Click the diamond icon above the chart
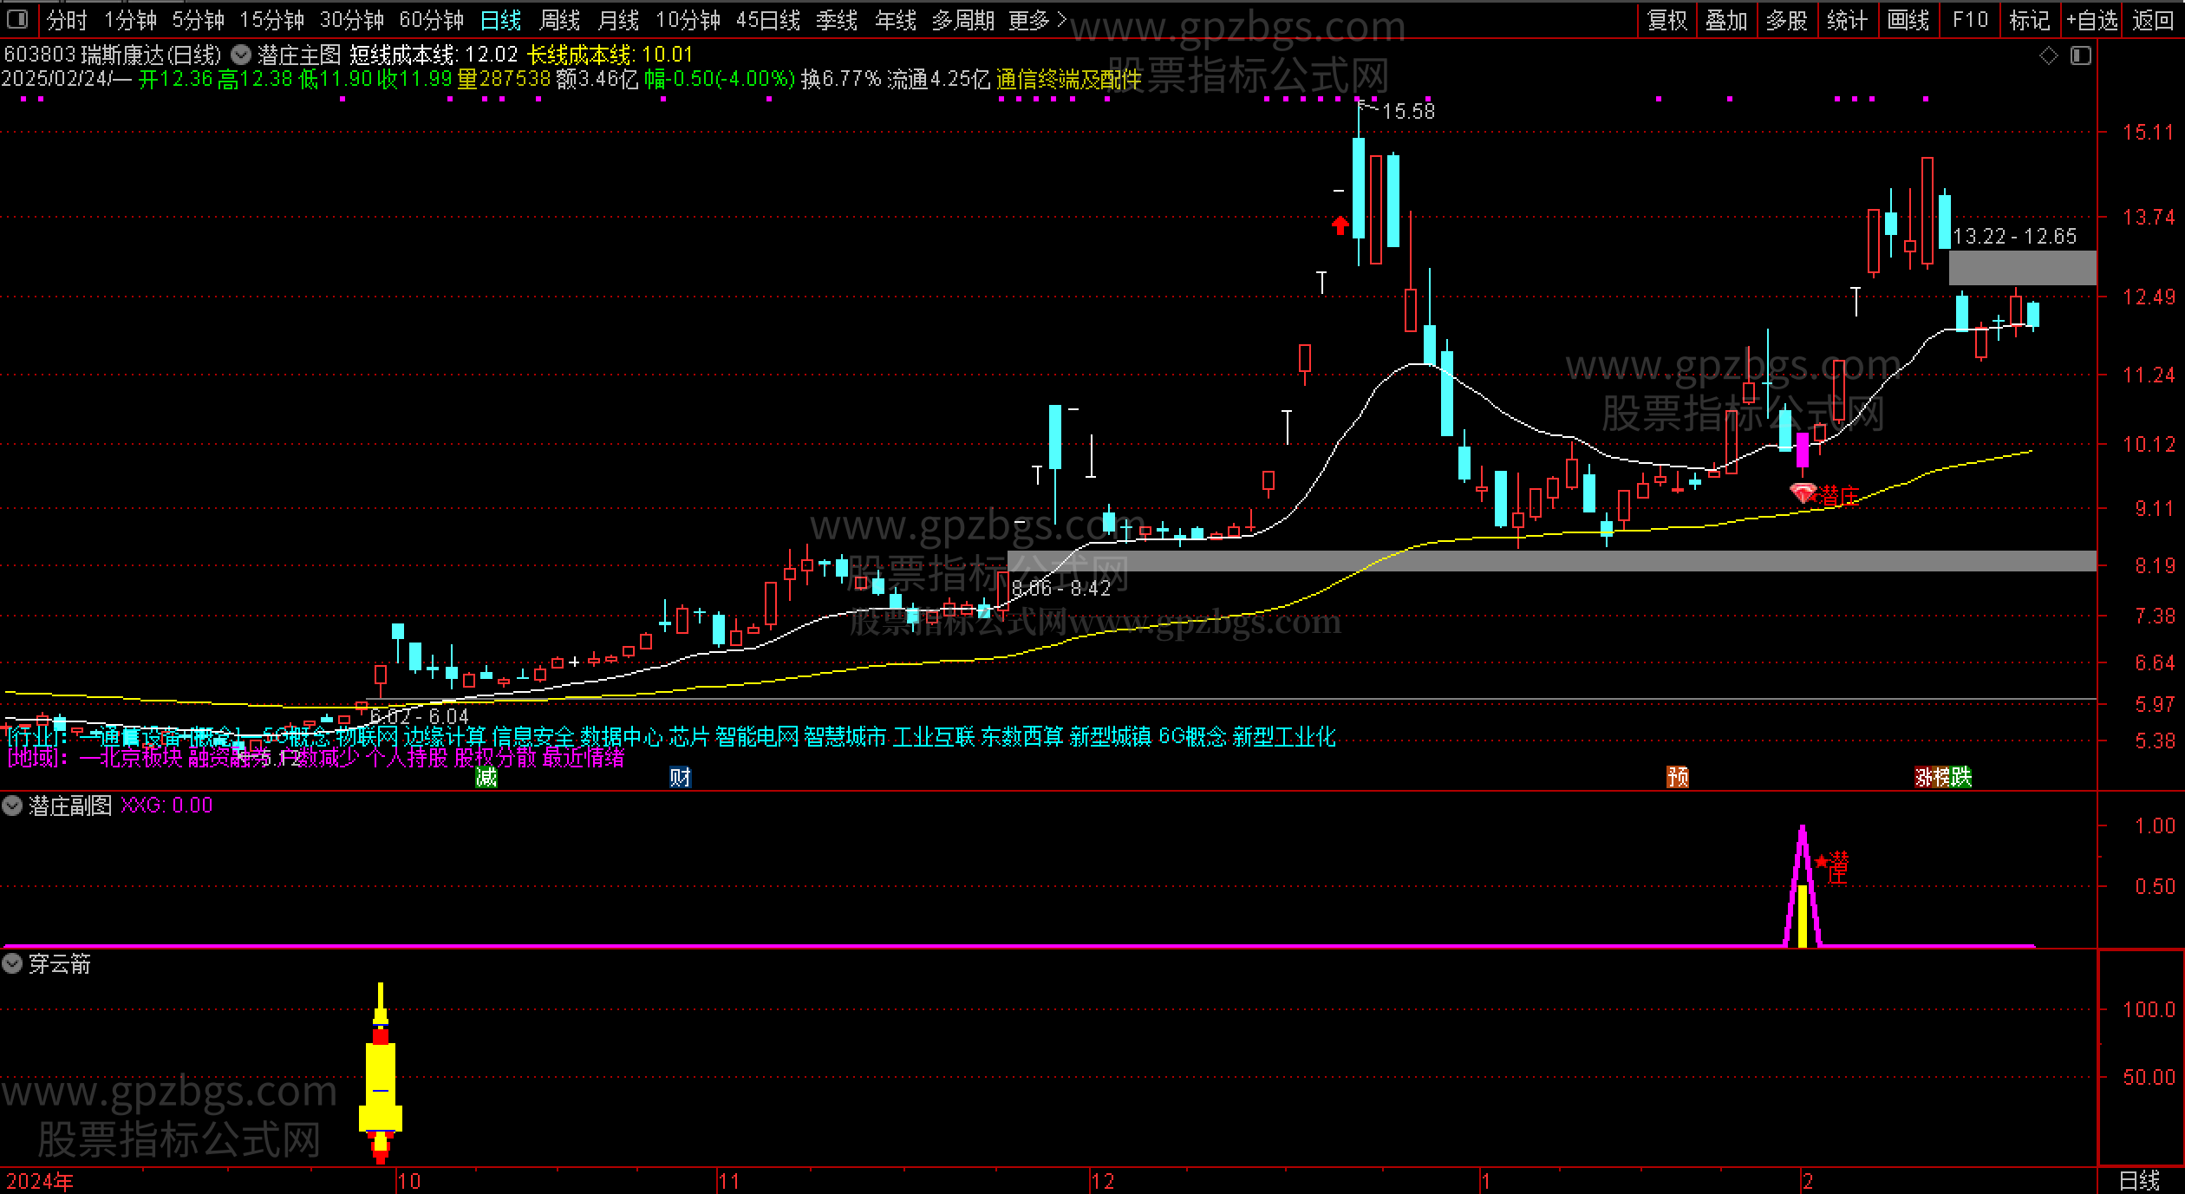The height and width of the screenshot is (1194, 2185). tap(2048, 56)
